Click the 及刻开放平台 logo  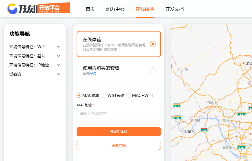pos(38,9)
